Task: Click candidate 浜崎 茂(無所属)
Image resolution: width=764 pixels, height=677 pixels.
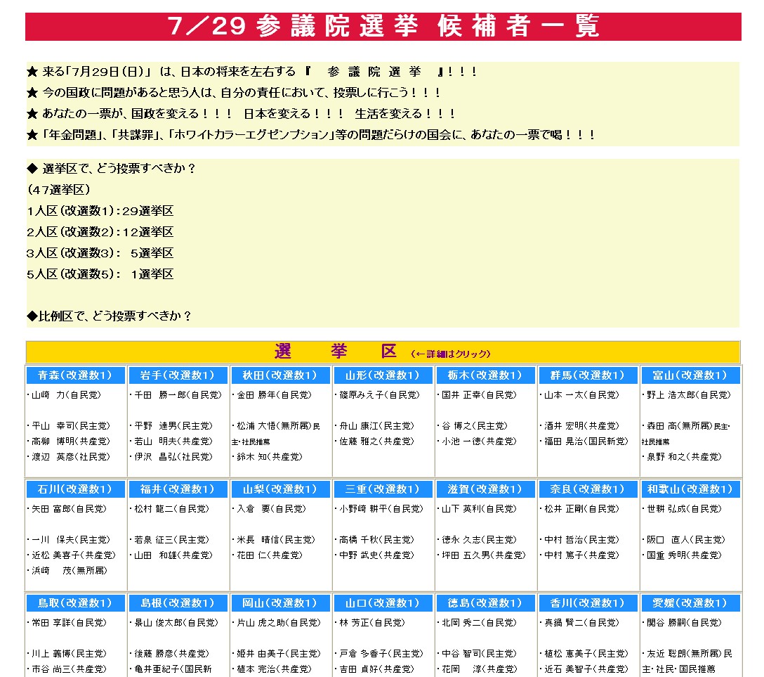Action: (67, 570)
